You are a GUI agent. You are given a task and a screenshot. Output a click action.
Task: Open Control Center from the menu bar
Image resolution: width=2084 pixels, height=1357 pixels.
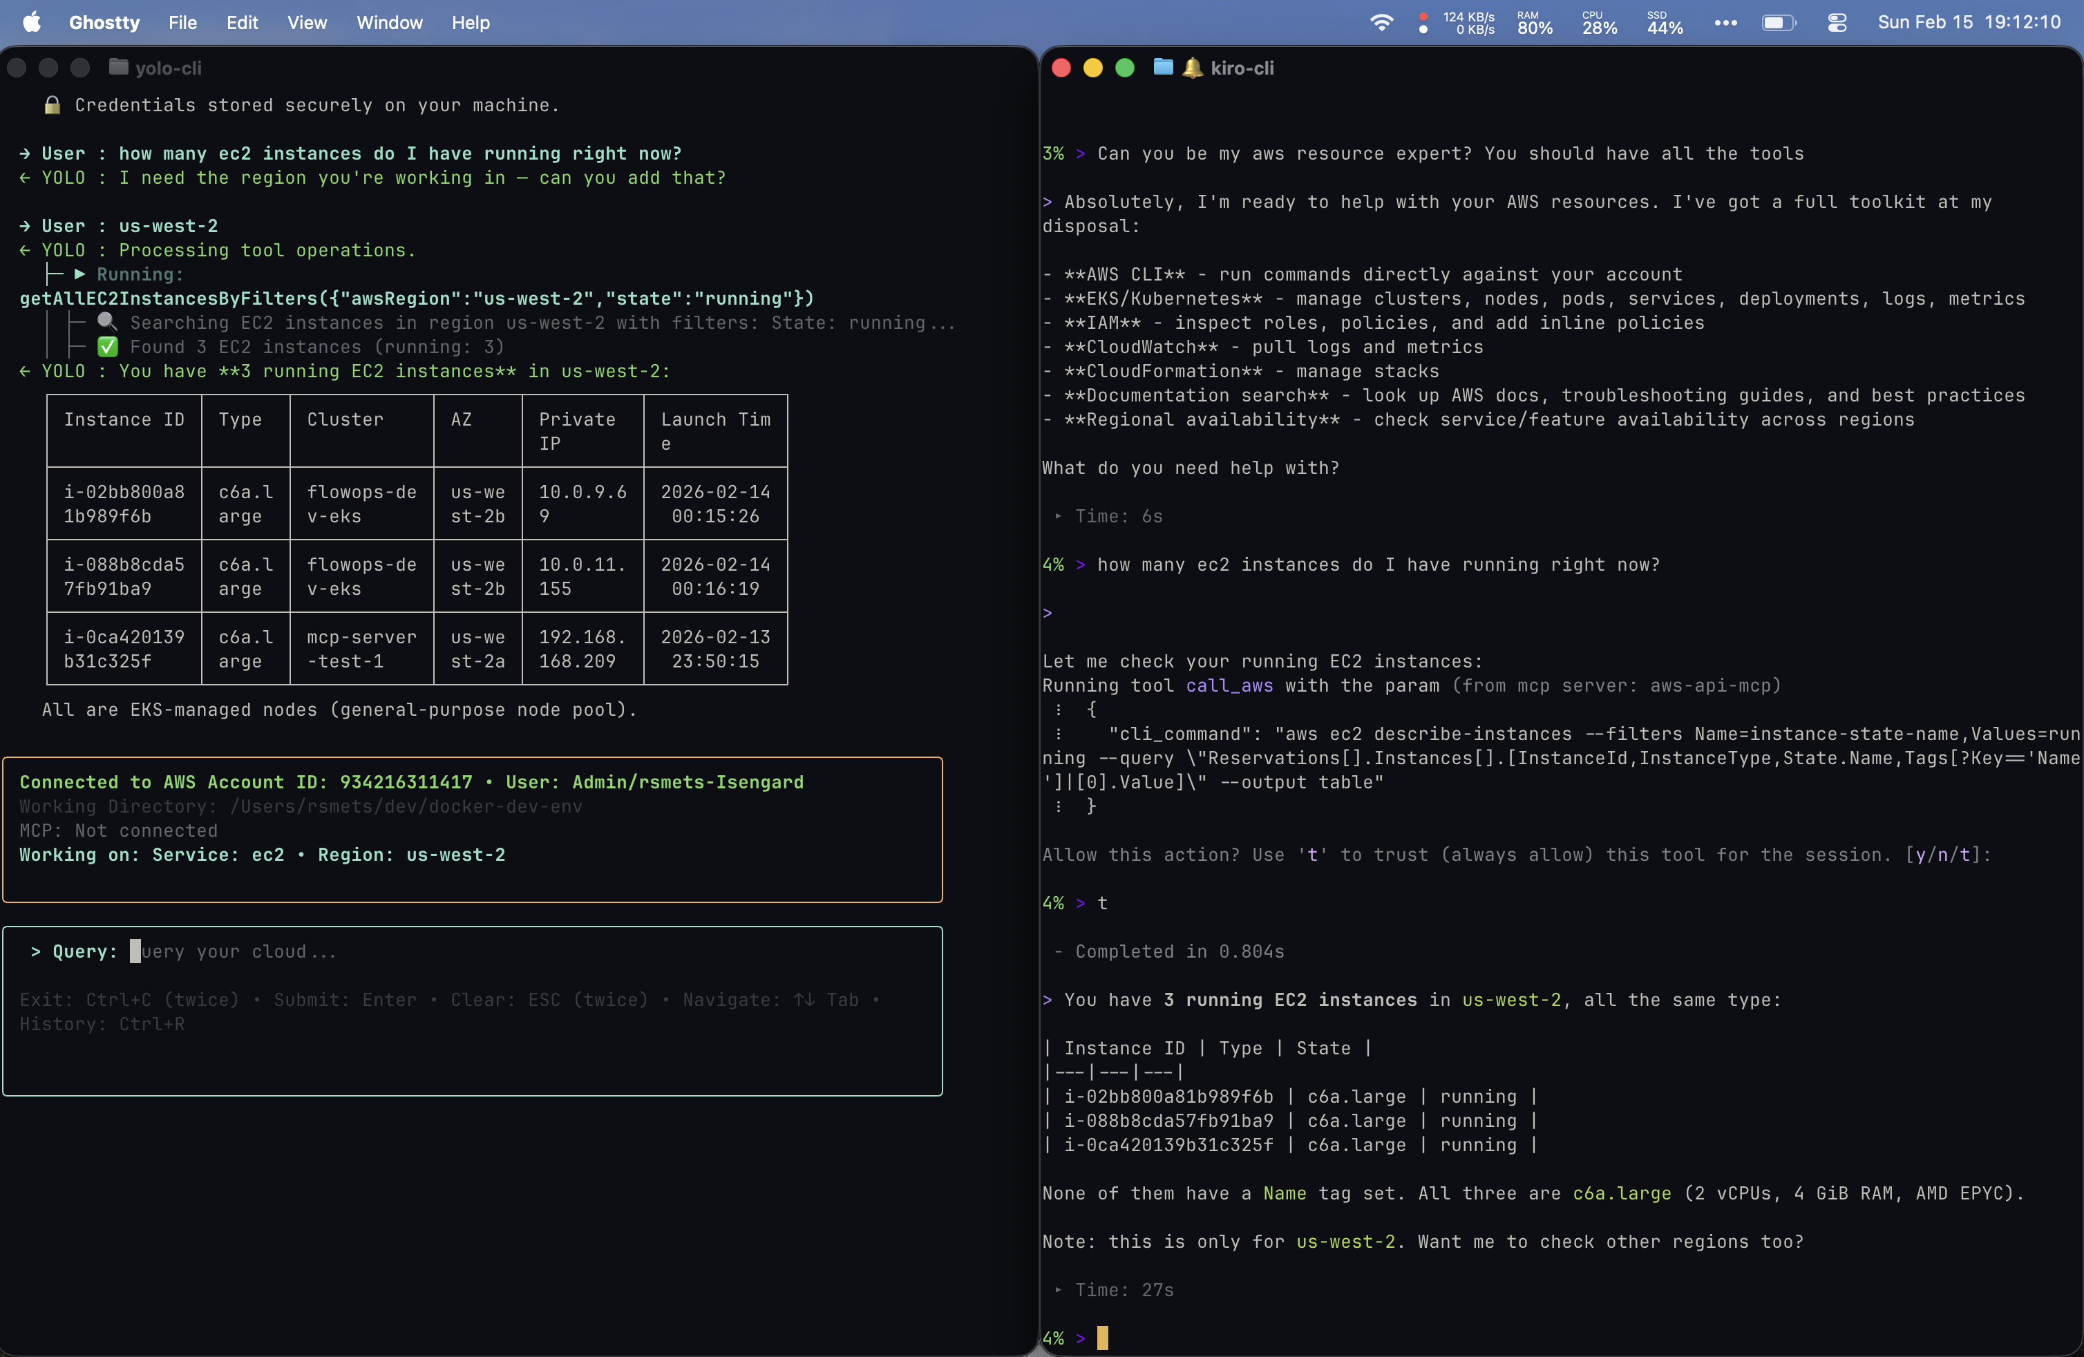(x=1838, y=22)
